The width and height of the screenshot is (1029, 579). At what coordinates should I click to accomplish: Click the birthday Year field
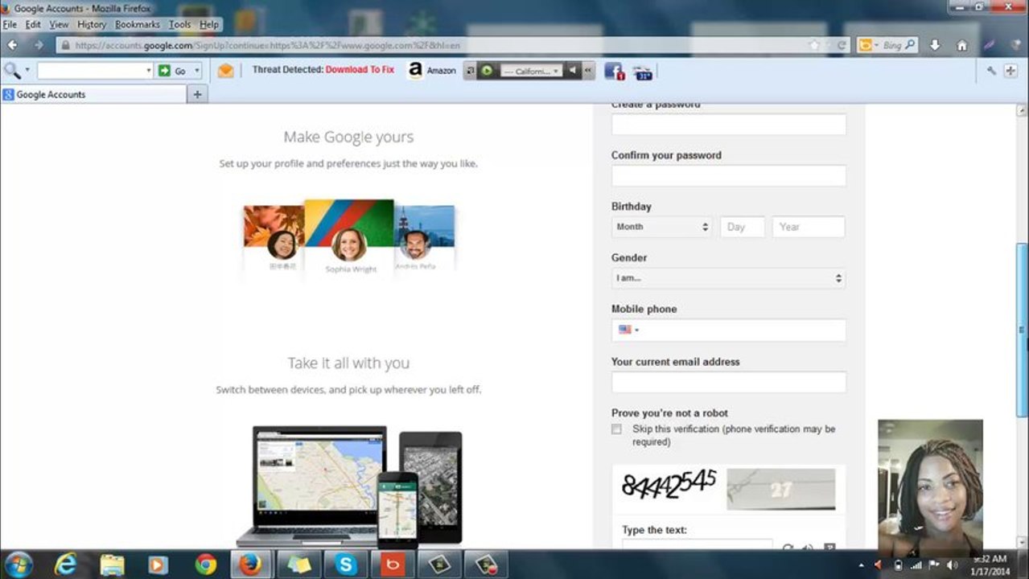[x=809, y=227]
